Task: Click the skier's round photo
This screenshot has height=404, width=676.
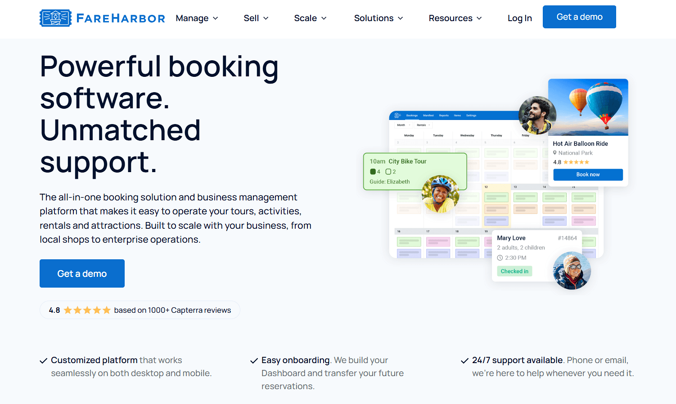Action: [572, 271]
